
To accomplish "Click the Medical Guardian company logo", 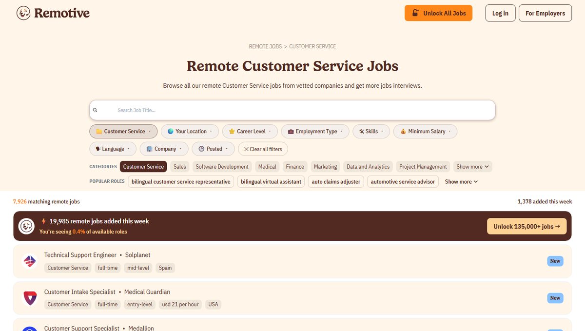I will point(30,298).
